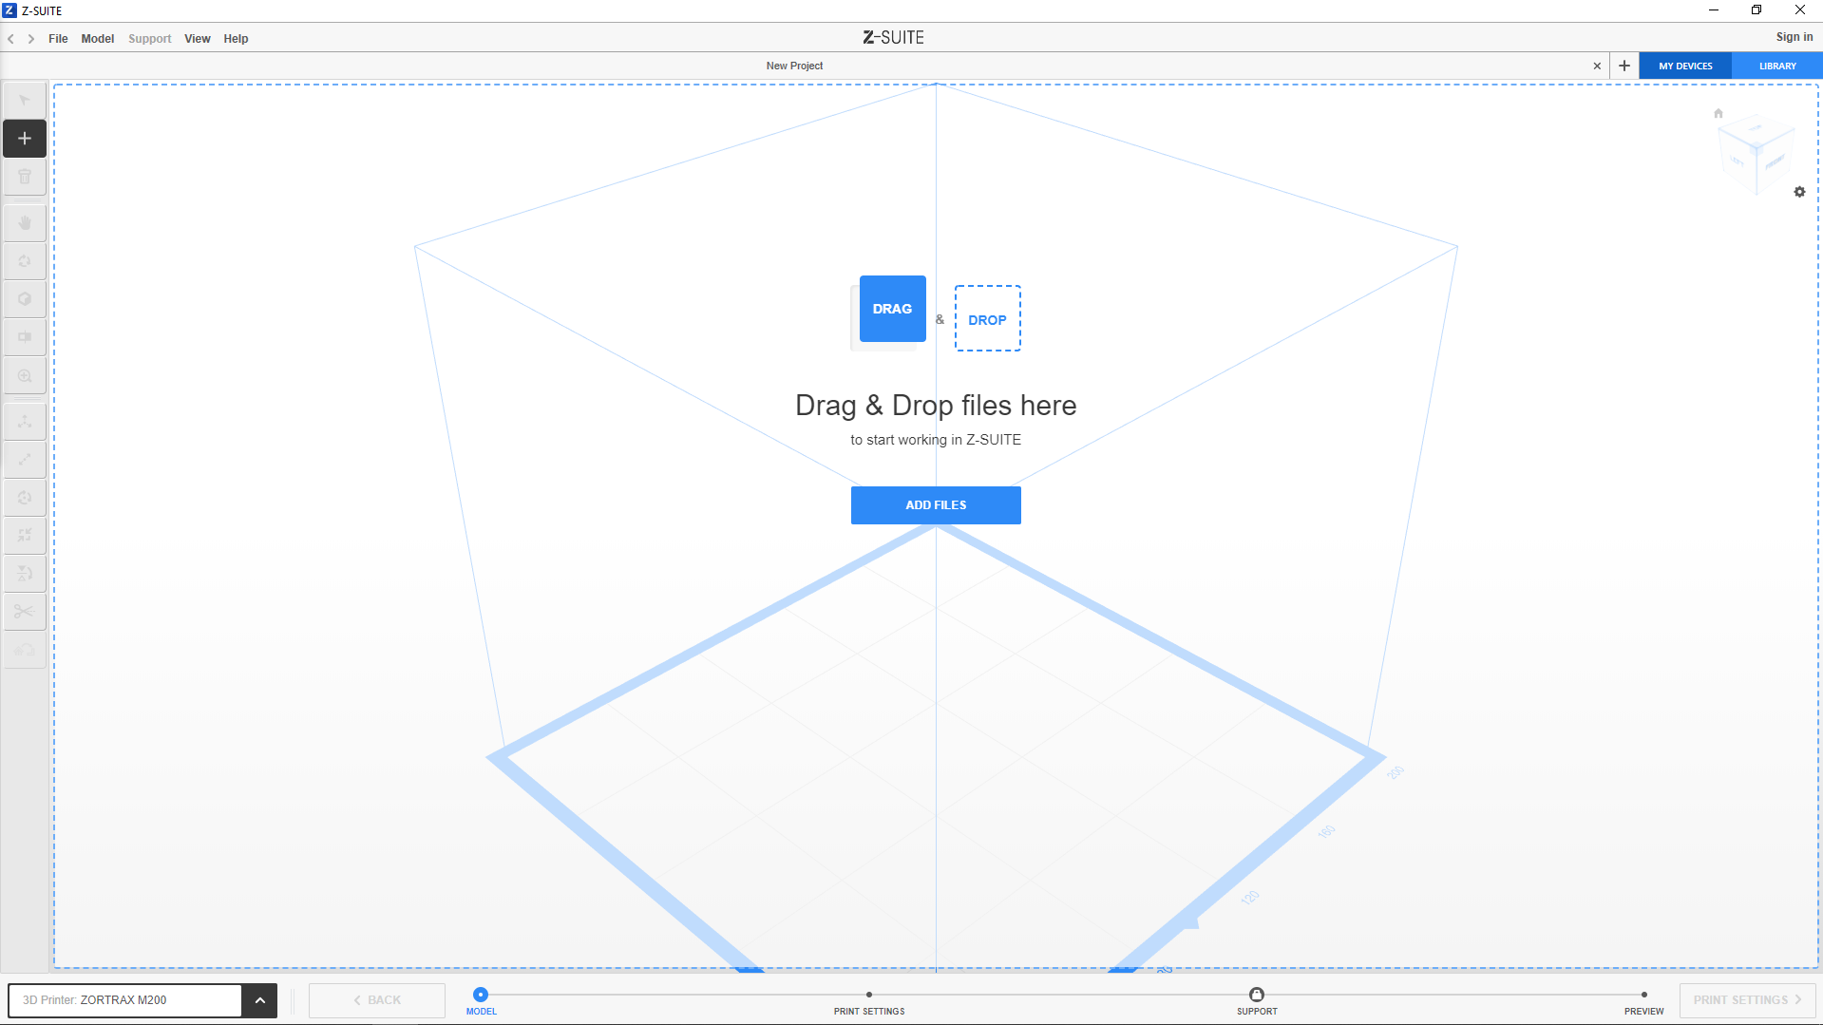Reset the view with the home icon
Viewport: 1823px width, 1025px height.
[1718, 114]
